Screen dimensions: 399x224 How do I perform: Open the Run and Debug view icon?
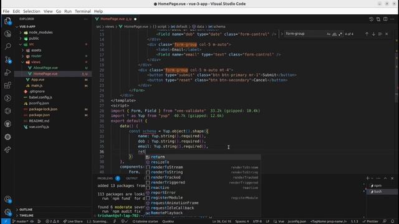7,72
